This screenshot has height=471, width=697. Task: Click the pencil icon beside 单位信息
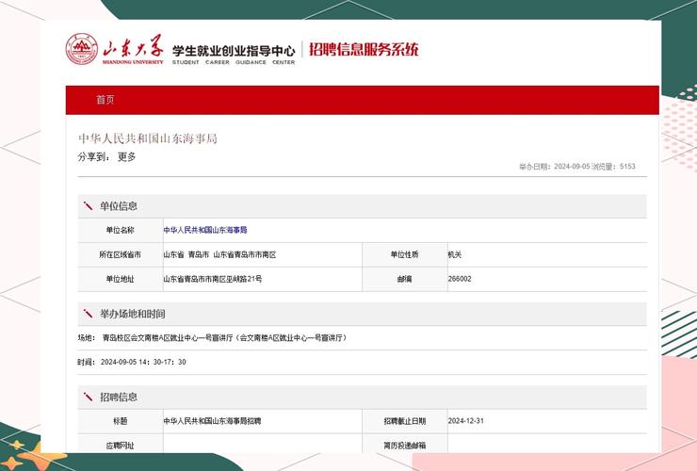point(88,206)
